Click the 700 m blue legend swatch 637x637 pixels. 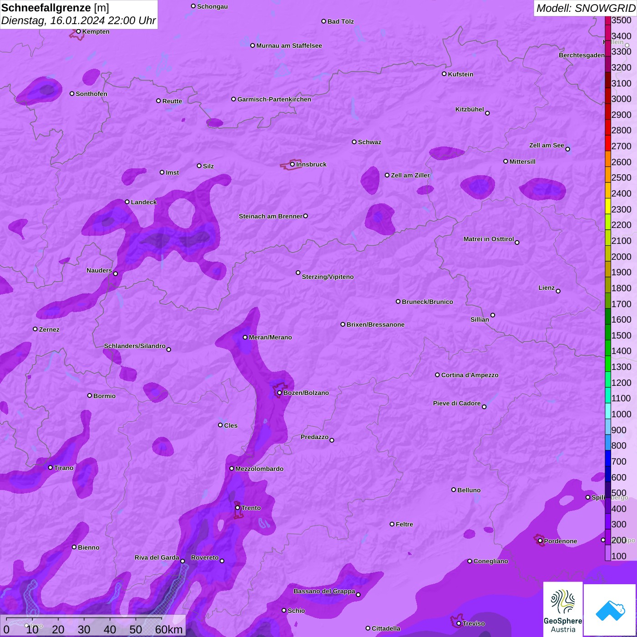[x=608, y=458]
